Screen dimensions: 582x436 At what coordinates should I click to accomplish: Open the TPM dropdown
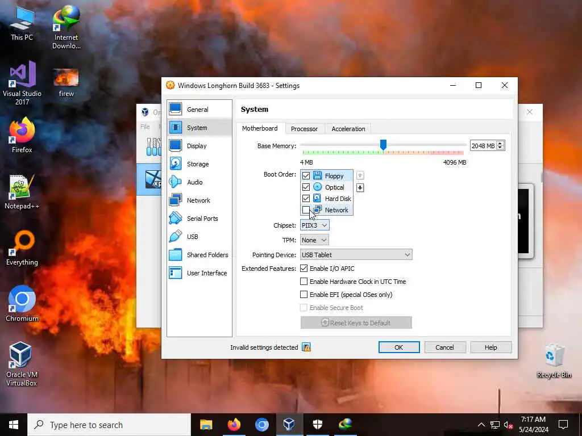point(314,240)
